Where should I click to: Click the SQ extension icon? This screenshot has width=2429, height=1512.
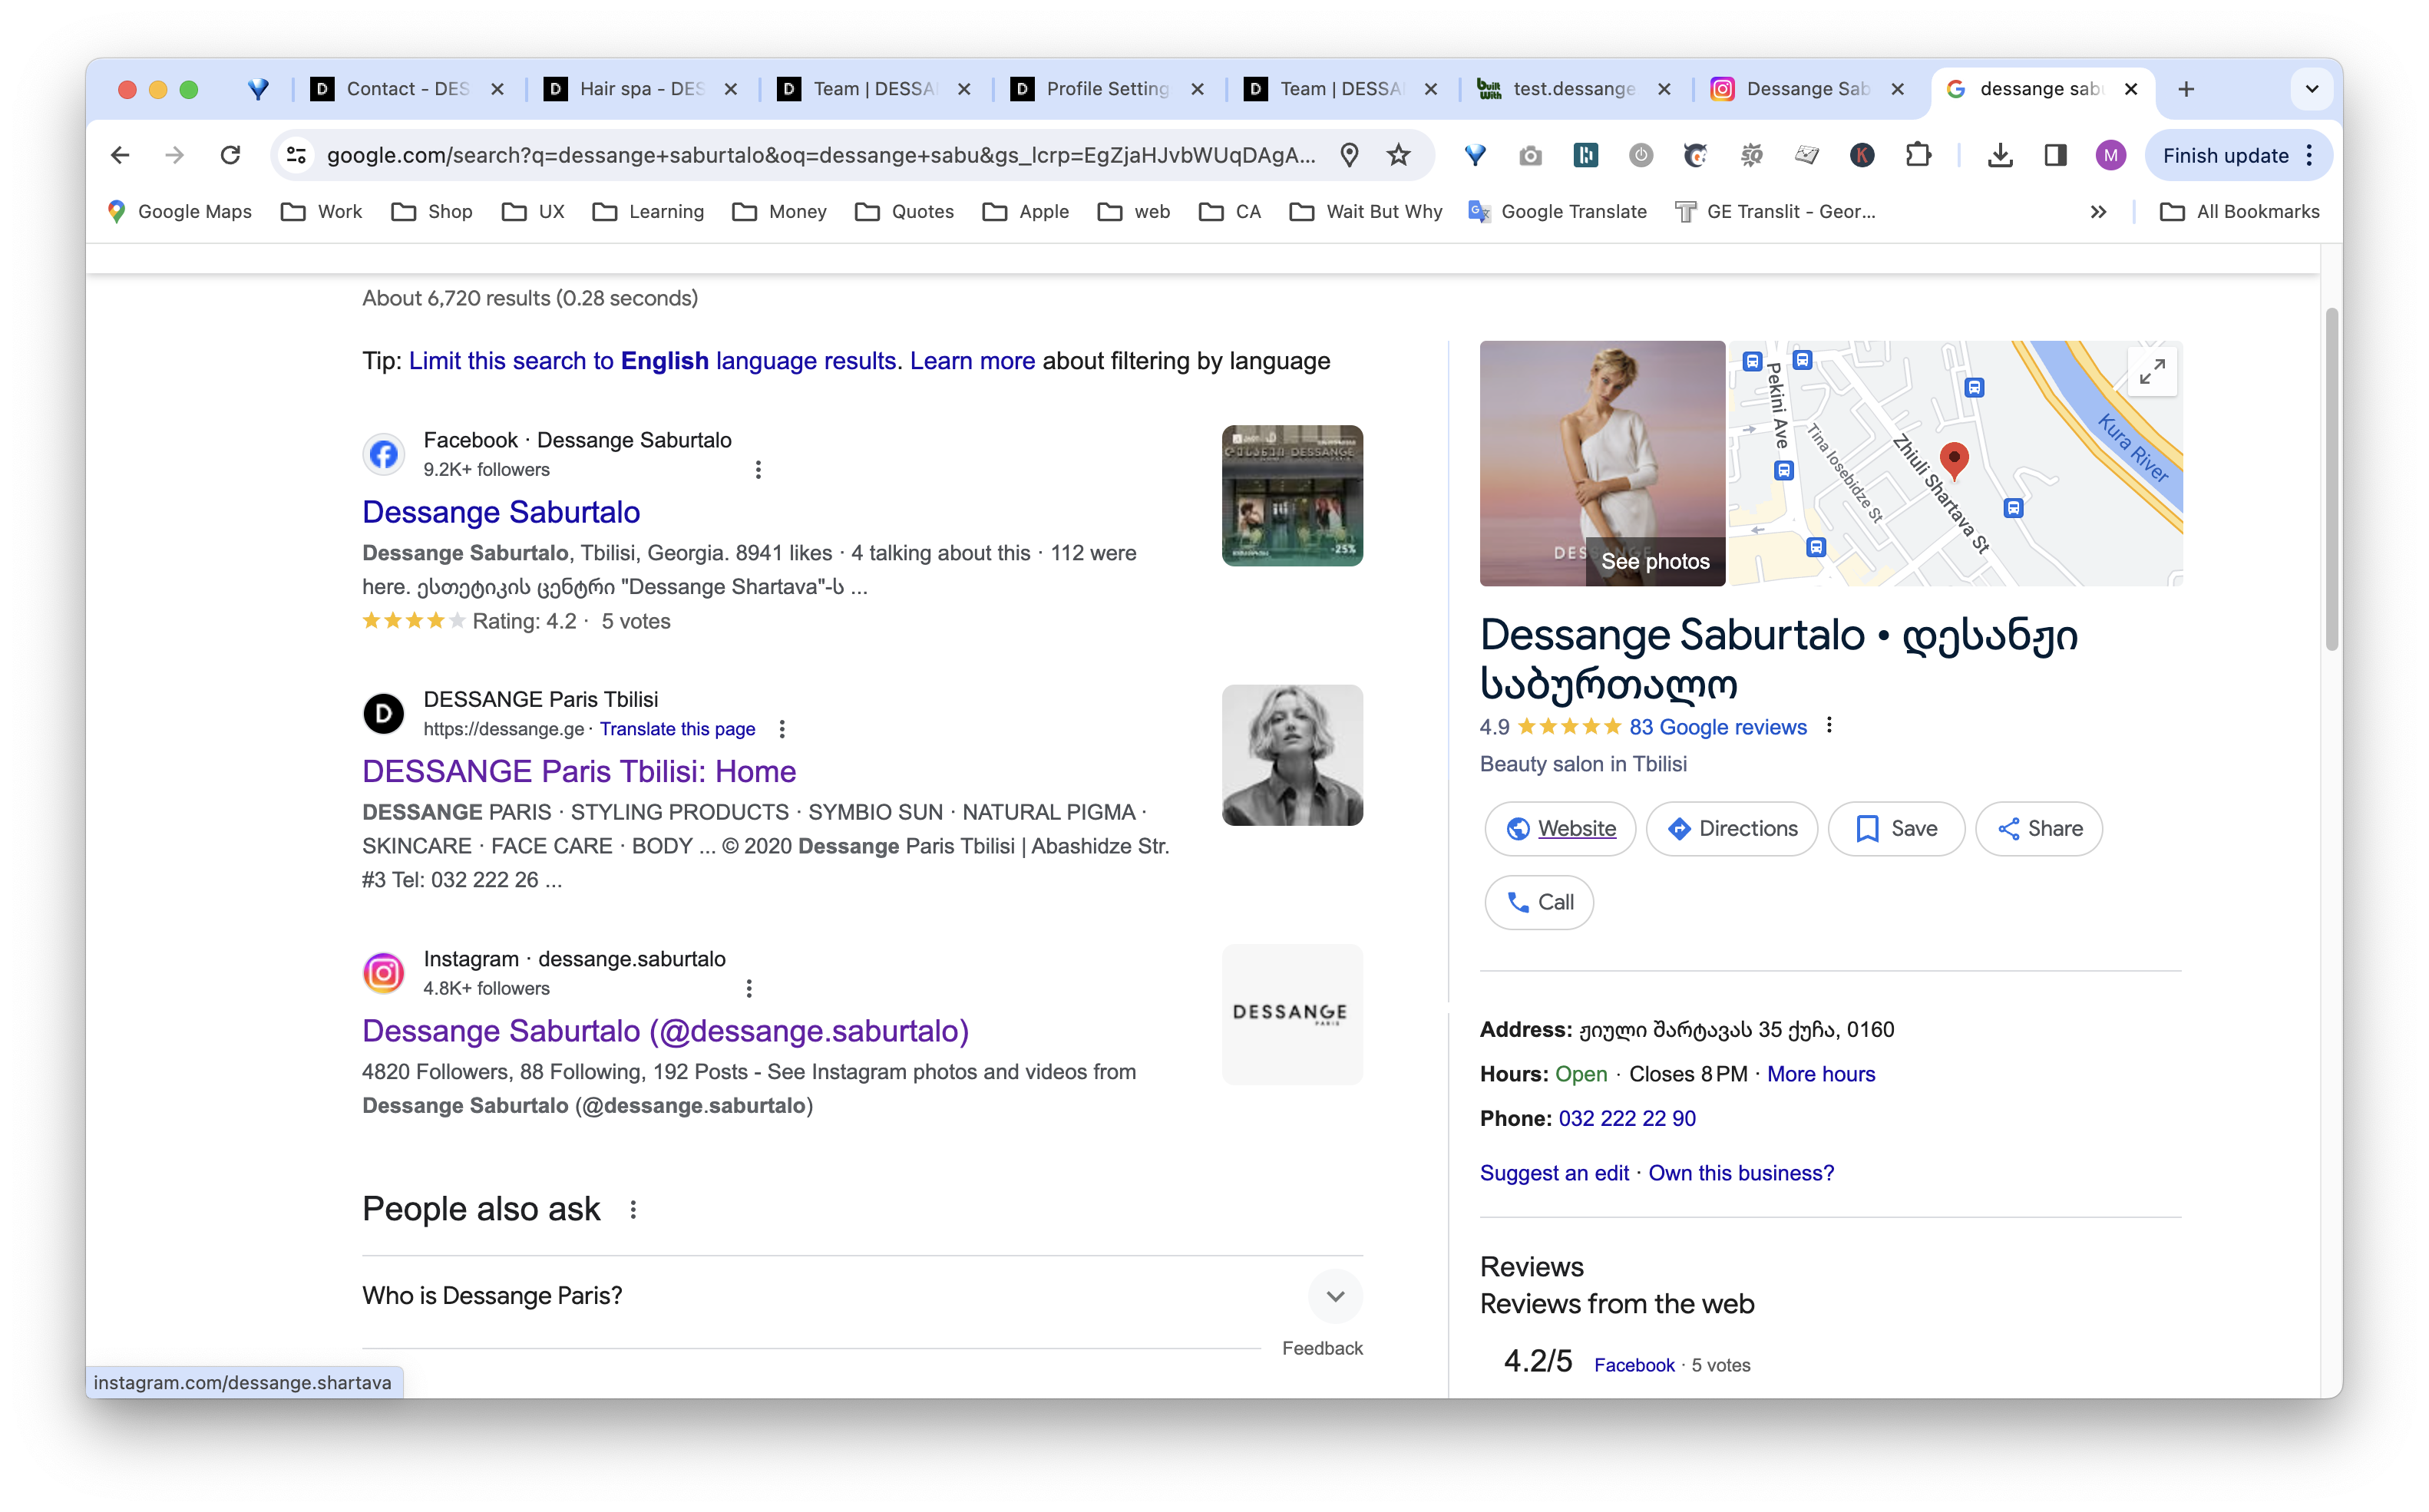tap(1752, 155)
